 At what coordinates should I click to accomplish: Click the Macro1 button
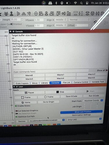tap(60, 75)
